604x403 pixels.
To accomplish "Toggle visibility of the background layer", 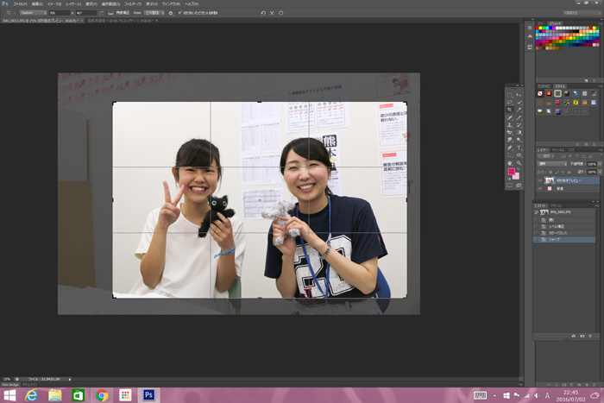I will [x=539, y=191].
